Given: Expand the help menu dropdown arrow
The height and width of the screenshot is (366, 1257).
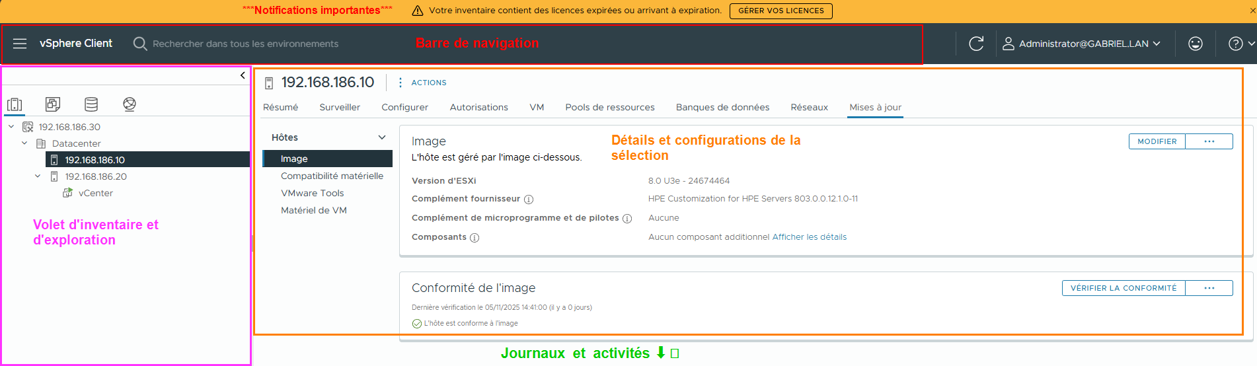Looking at the screenshot, I should click(x=1251, y=44).
